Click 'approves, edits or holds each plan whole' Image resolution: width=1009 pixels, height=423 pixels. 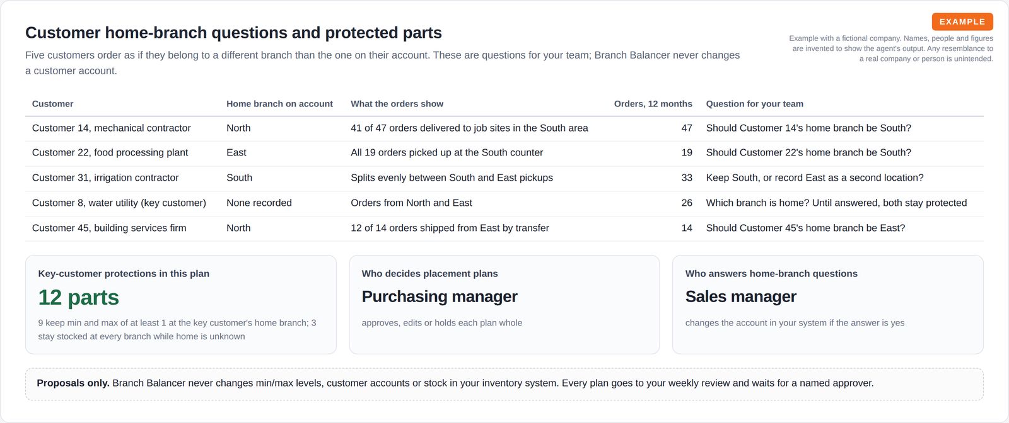pos(442,323)
